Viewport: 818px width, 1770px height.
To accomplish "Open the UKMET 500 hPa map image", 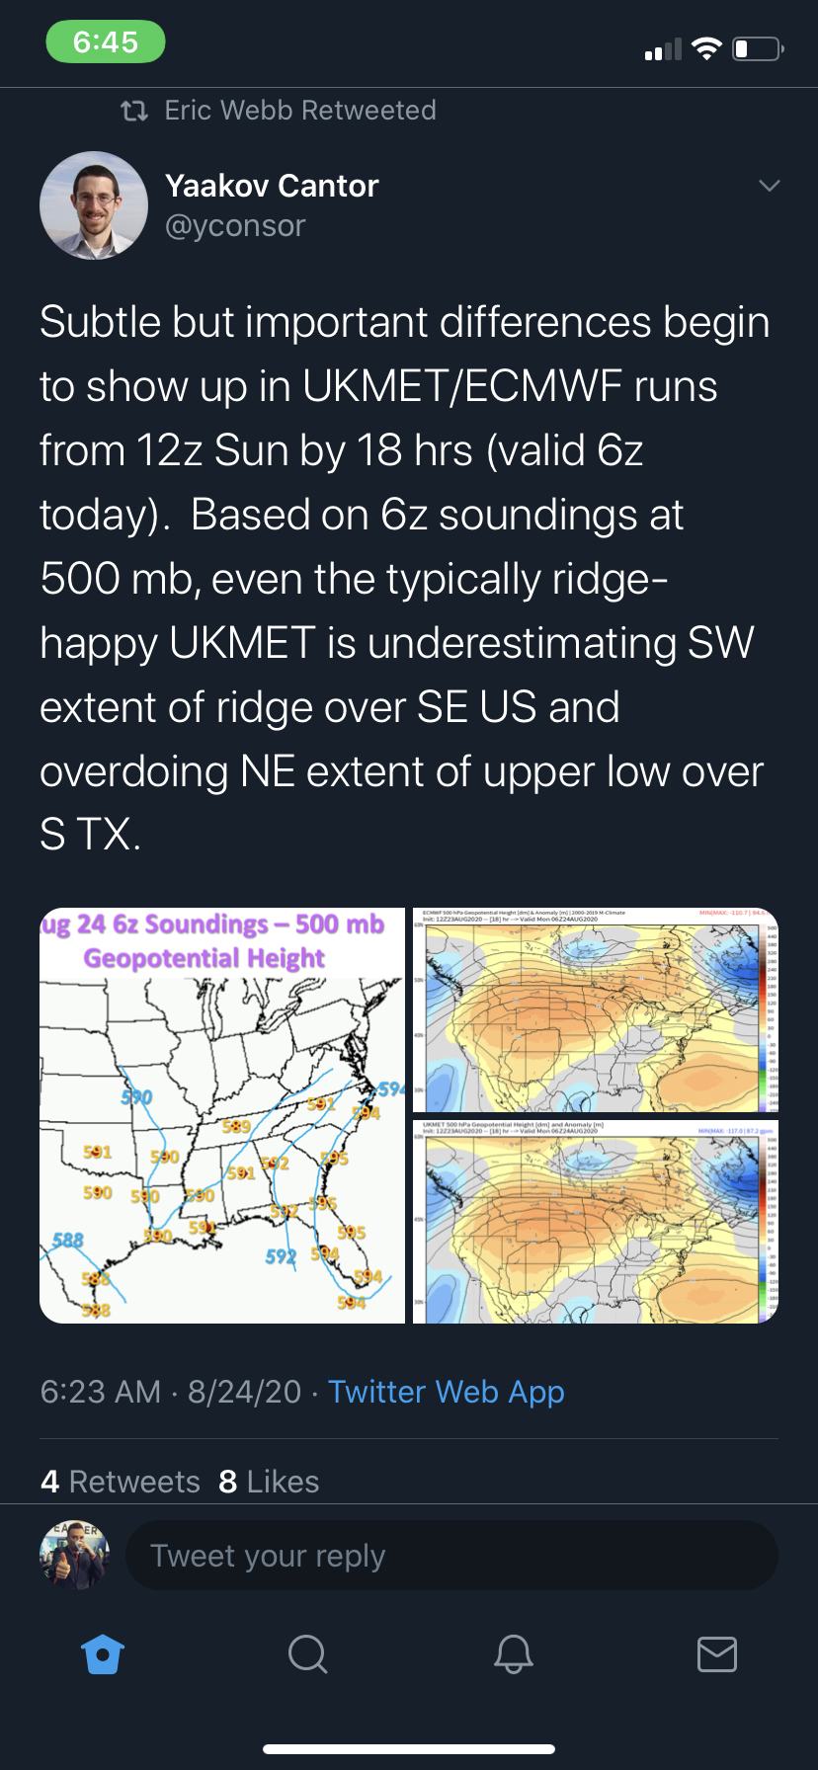I will 596,1222.
